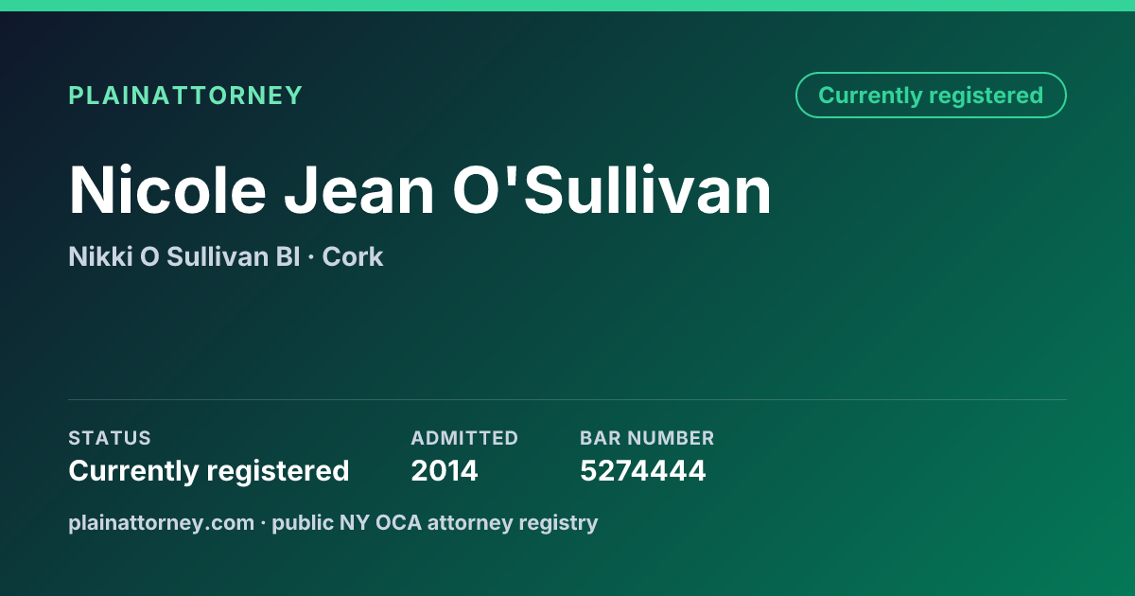Click the ADMITTED label
This screenshot has height=596, width=1135.
tap(464, 438)
